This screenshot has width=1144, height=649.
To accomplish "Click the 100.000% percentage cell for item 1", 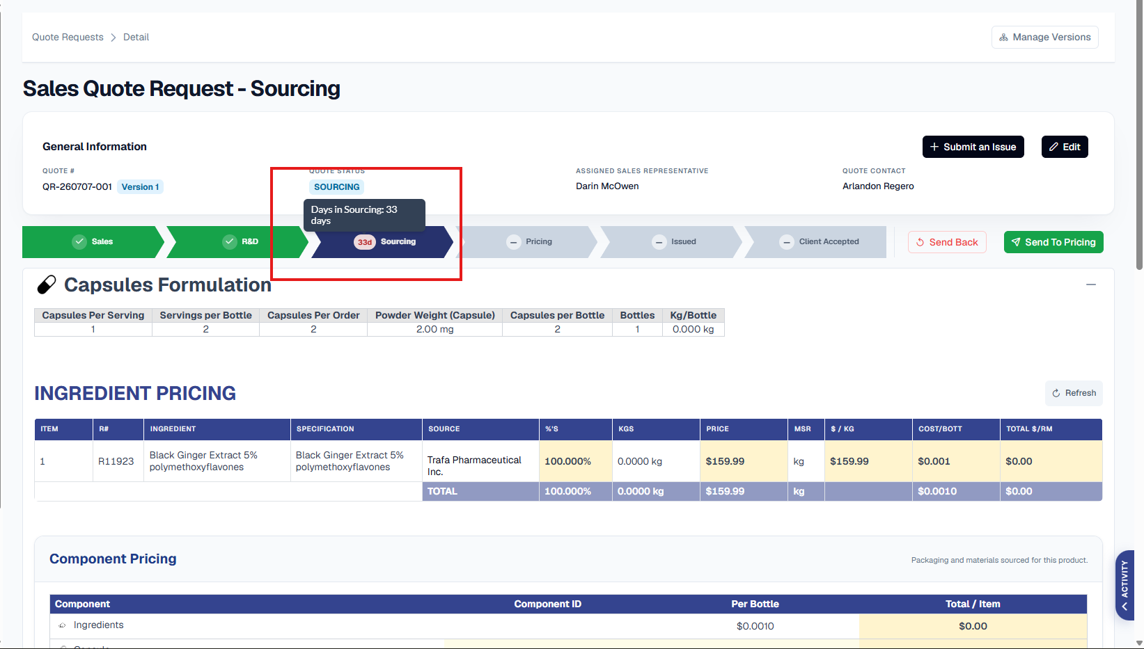I will pos(575,461).
